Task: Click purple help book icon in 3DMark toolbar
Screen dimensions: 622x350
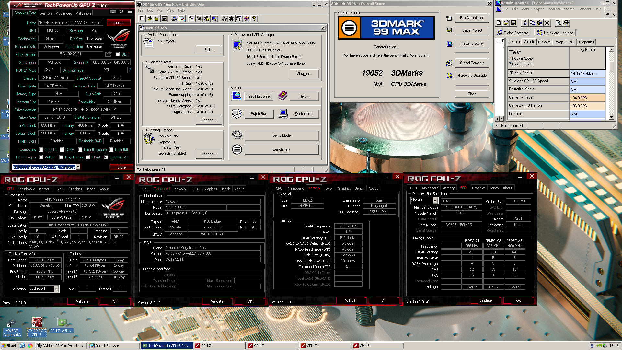Action: [x=247, y=19]
